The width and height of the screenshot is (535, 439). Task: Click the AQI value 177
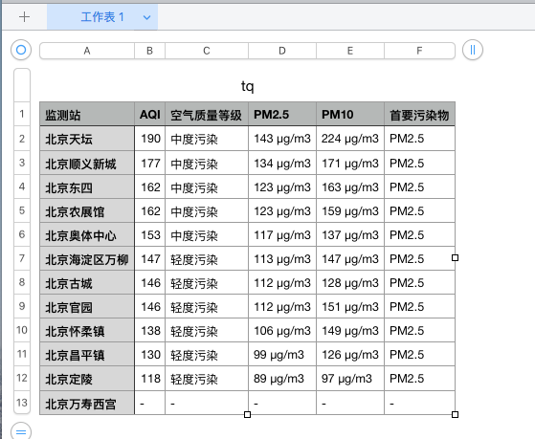[x=150, y=163]
